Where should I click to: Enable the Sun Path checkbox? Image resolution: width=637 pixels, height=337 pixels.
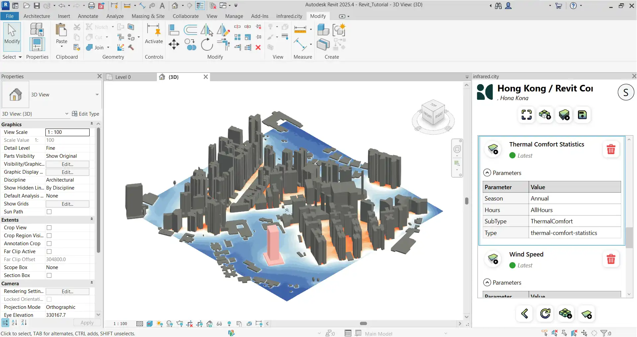[x=49, y=212]
